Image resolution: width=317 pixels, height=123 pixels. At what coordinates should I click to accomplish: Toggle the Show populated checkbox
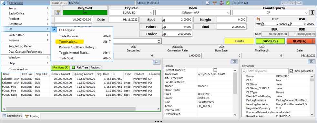tap(291, 71)
